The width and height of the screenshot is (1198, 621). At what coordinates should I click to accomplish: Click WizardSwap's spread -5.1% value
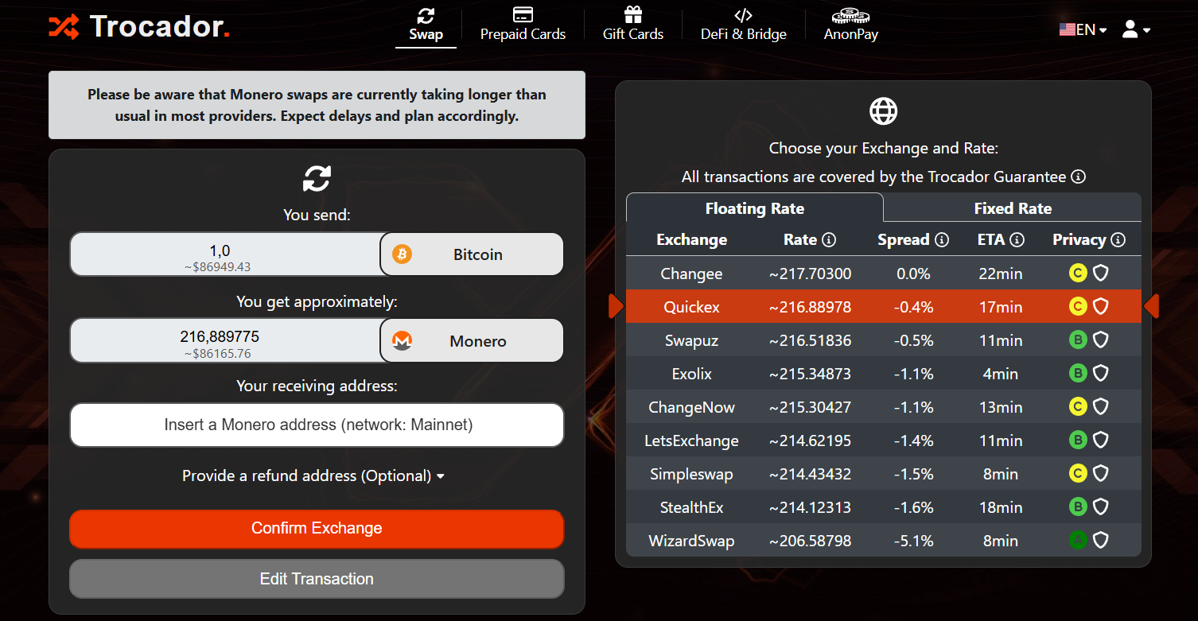[913, 541]
